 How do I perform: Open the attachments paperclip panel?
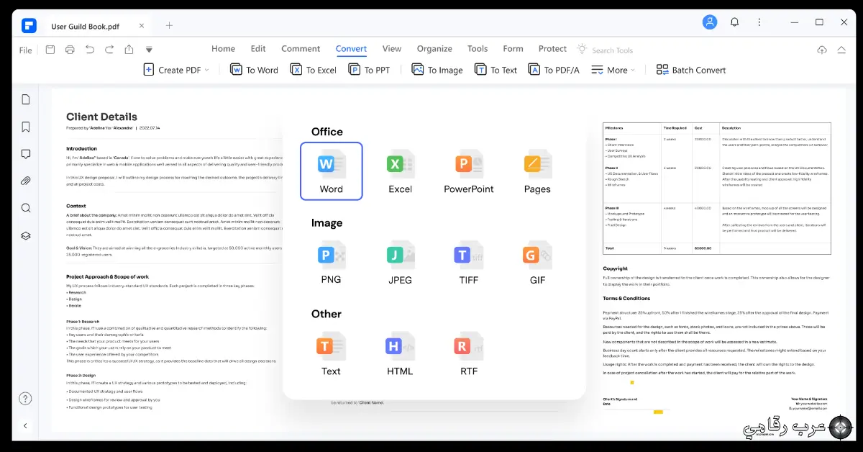[26, 181]
